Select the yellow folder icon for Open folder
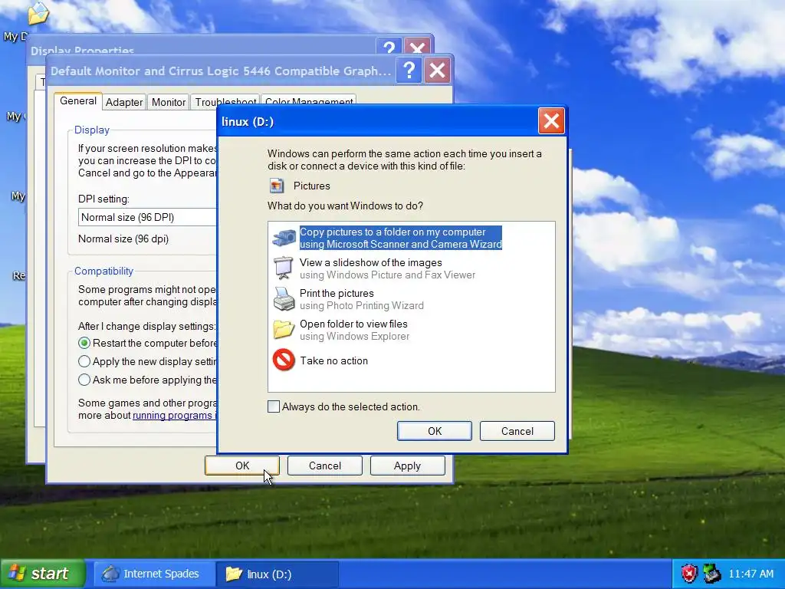 (x=284, y=330)
